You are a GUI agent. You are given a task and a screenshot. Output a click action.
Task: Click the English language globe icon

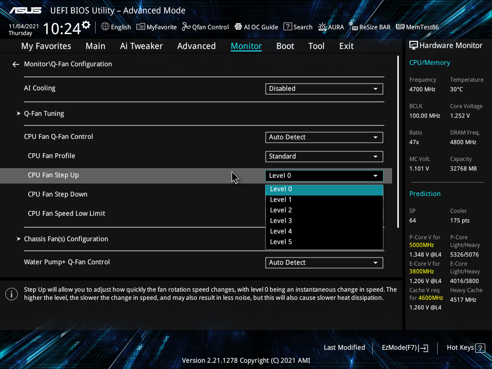pyautogui.click(x=105, y=27)
